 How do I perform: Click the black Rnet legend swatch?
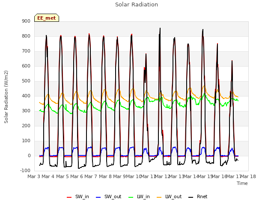pos(191,197)
